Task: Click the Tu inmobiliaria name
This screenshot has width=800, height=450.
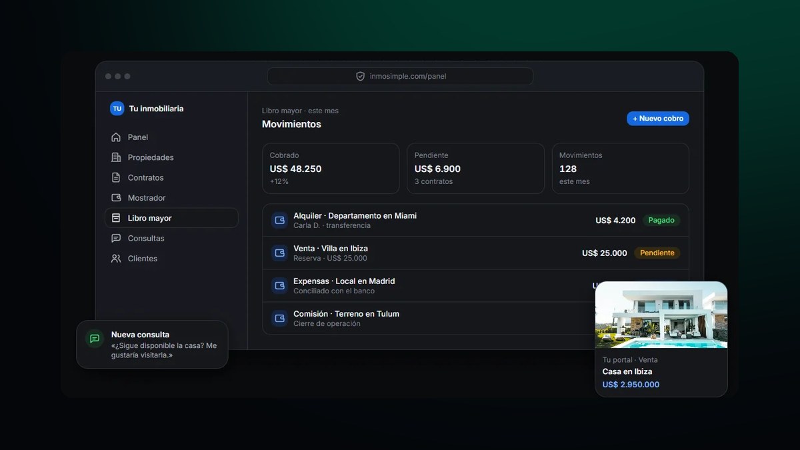Action: coord(156,109)
